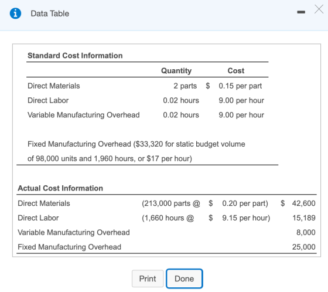Click the blue info icon

pyautogui.click(x=15, y=13)
